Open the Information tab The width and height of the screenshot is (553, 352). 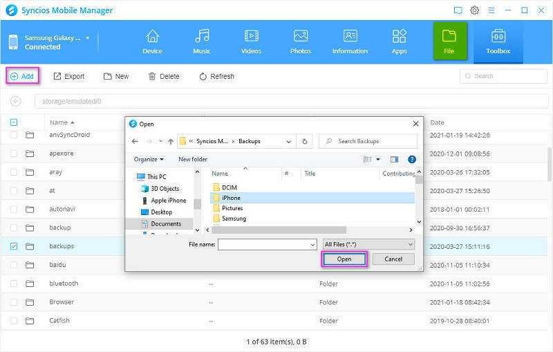[x=350, y=42]
